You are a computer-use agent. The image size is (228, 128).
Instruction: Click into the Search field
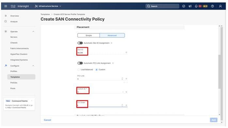162,6
